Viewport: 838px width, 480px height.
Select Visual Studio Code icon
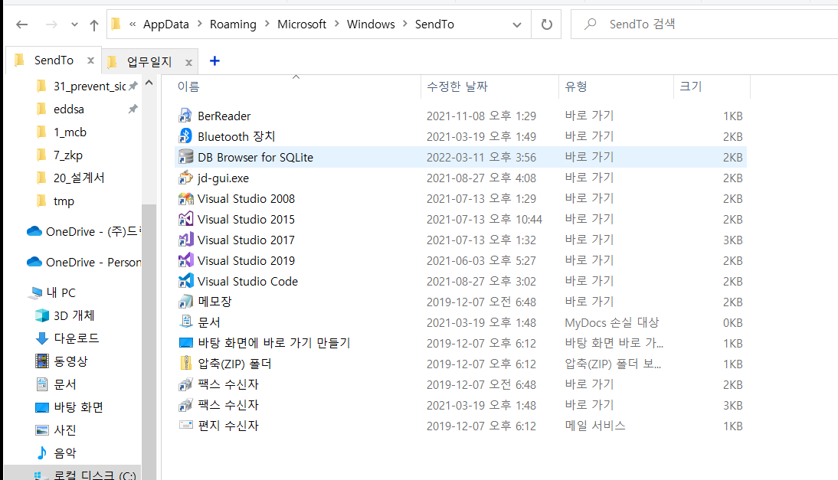tap(185, 281)
